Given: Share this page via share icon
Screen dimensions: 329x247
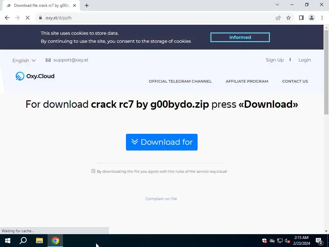Looking at the screenshot, I should click(x=278, y=18).
